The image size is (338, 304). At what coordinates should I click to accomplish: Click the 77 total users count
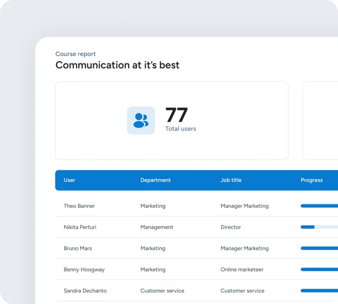176,115
